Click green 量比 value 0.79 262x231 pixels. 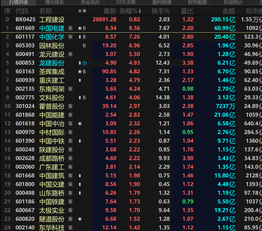[188, 202]
